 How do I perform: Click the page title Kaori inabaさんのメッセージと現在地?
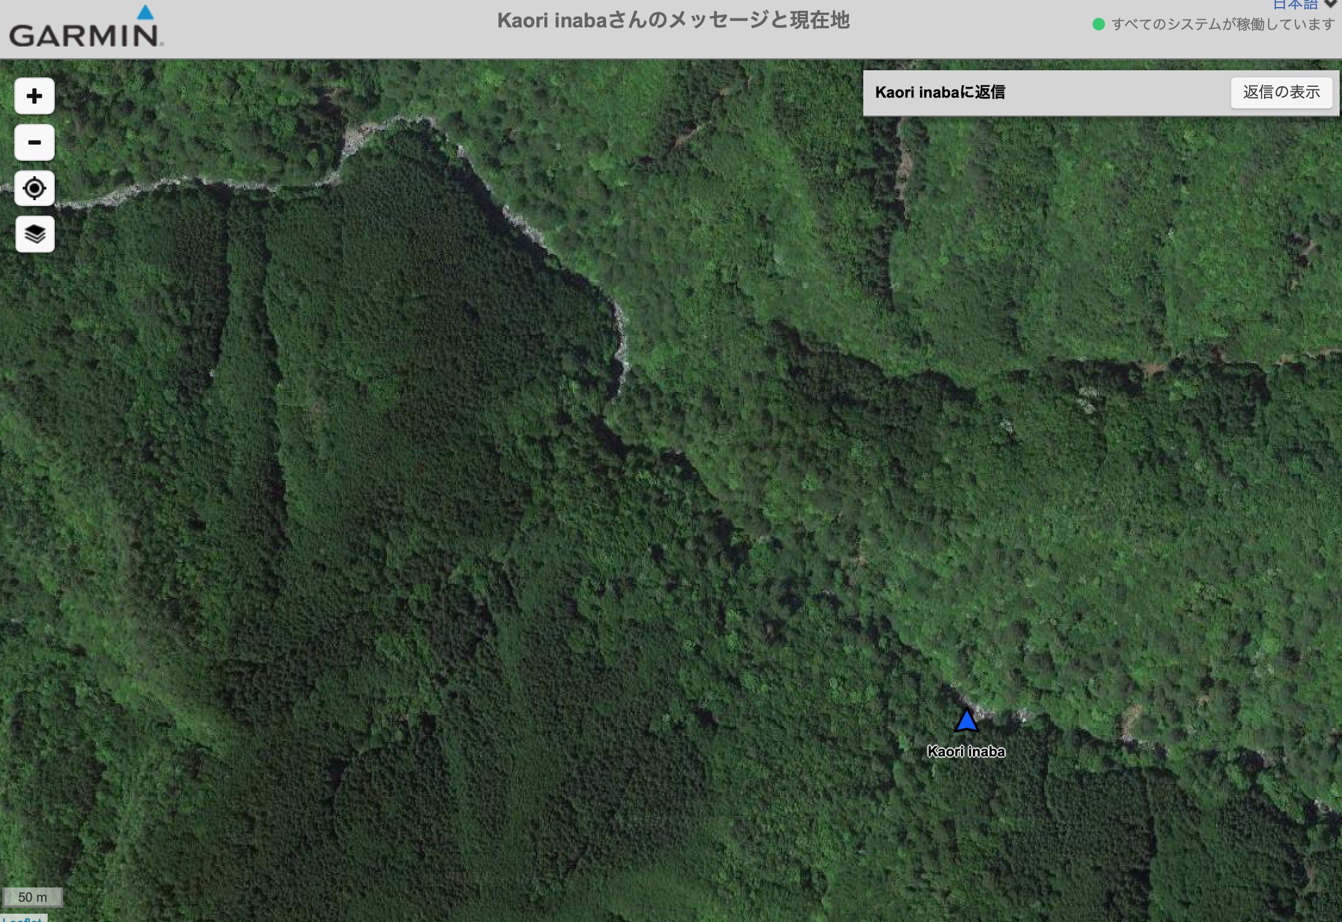(673, 21)
